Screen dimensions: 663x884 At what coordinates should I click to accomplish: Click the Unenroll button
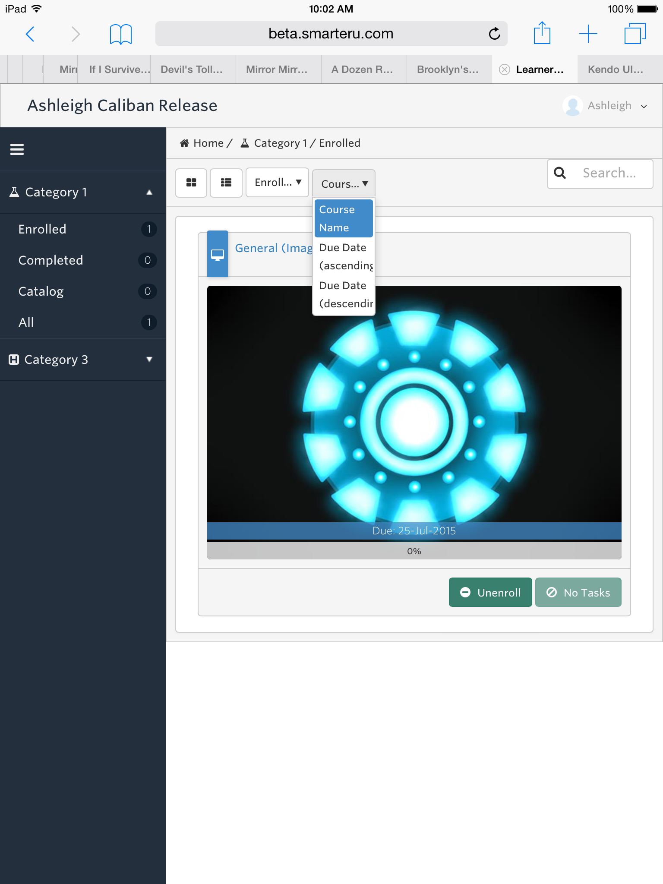(490, 592)
